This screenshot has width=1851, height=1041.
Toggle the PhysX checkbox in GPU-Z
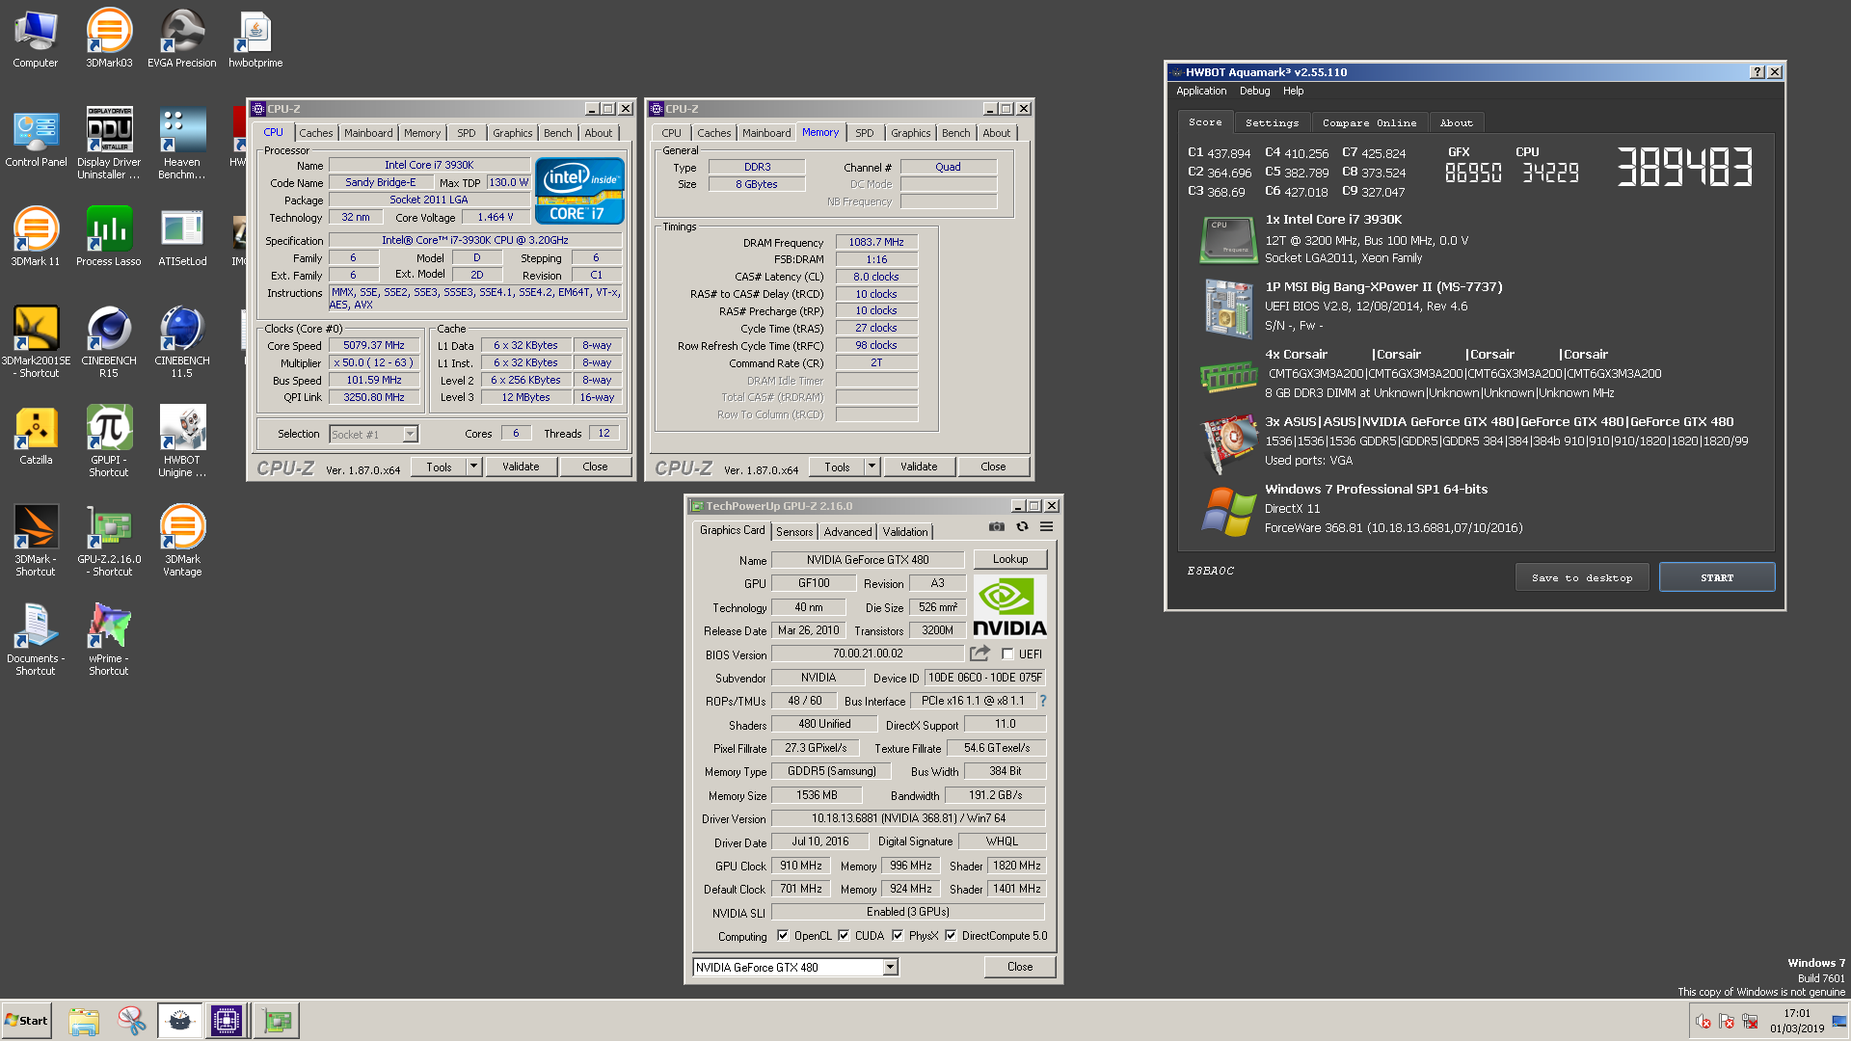pos(898,935)
